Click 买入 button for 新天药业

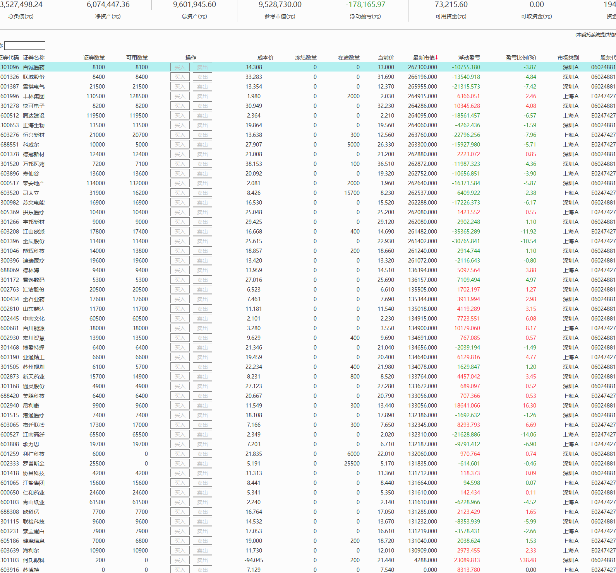coord(180,377)
